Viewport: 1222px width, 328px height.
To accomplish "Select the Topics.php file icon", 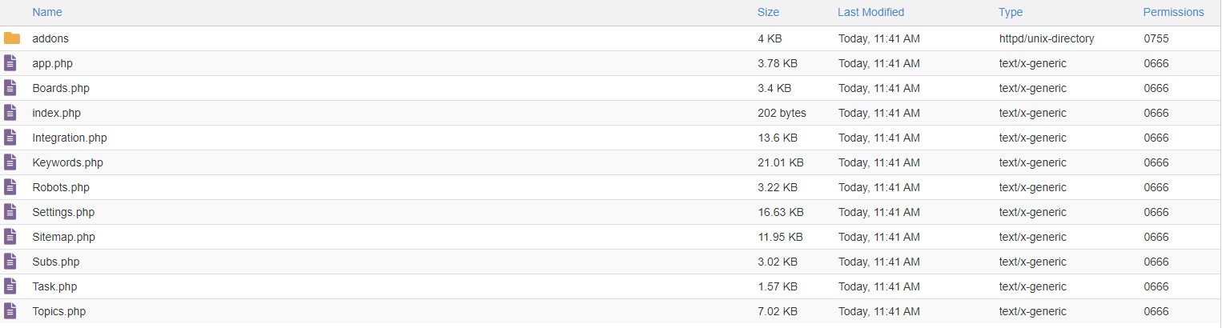I will click(10, 311).
